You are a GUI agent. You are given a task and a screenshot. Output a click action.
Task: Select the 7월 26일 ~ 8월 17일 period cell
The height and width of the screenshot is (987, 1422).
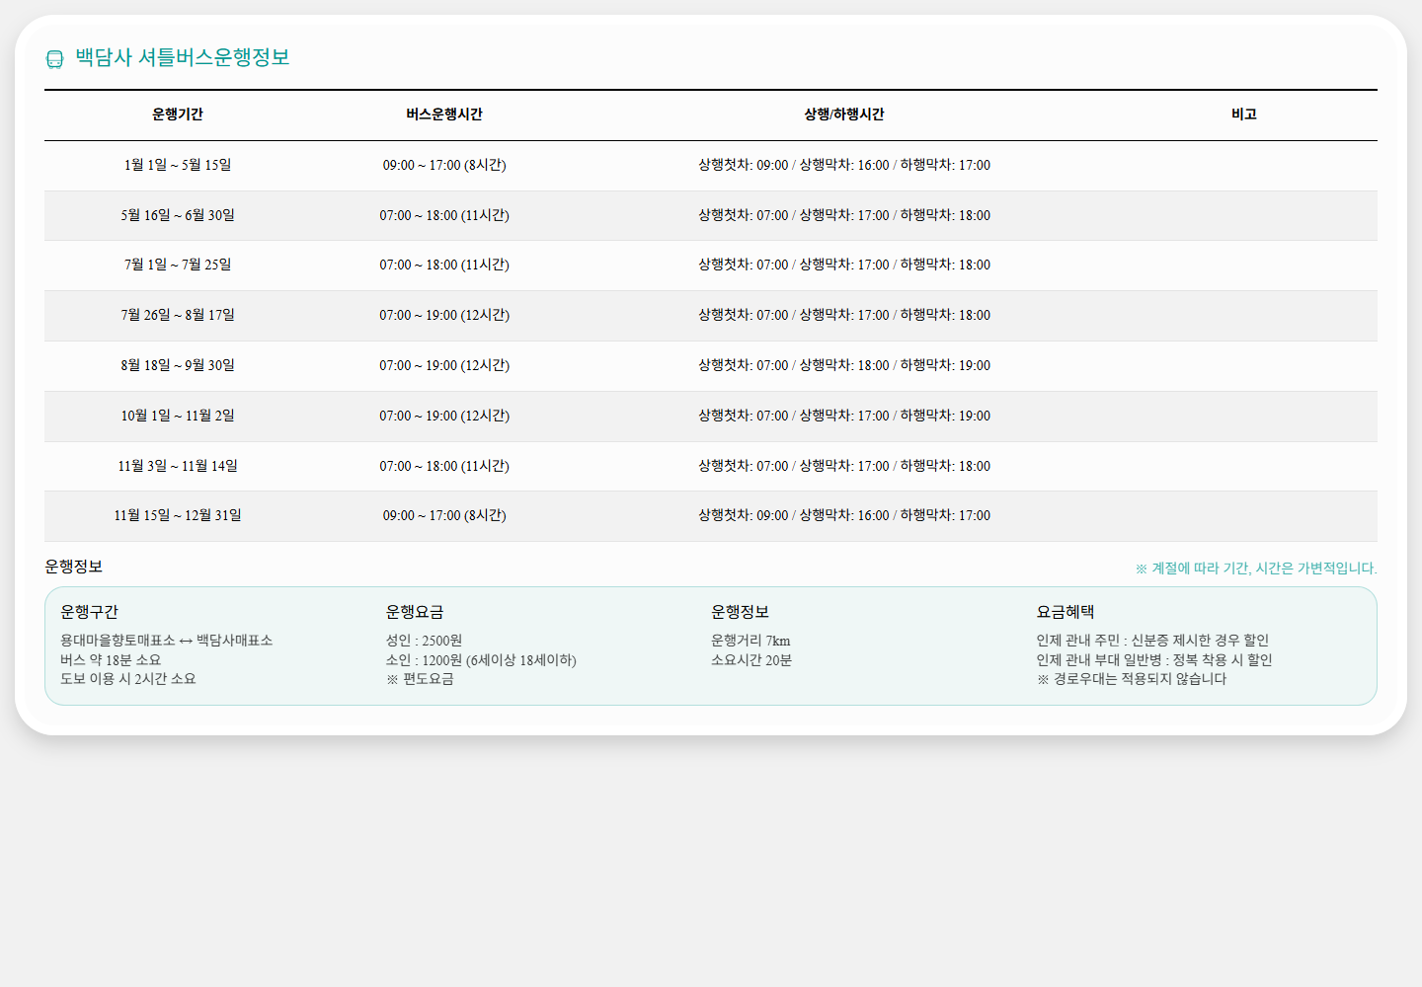[x=178, y=315]
